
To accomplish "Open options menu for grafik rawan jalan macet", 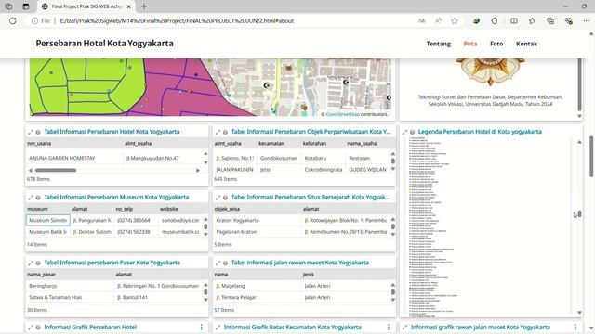I will tap(575, 328).
